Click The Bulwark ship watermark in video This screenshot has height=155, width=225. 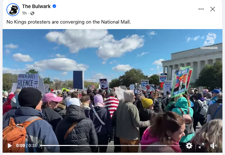(209, 41)
